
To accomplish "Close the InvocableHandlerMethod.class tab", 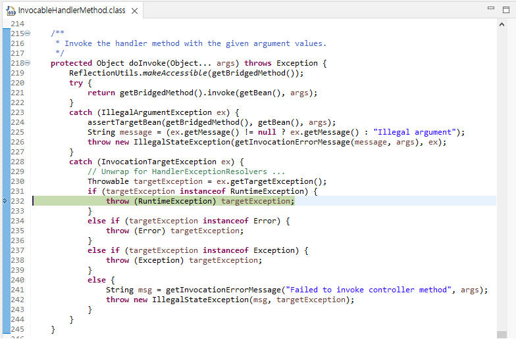I will [x=134, y=12].
